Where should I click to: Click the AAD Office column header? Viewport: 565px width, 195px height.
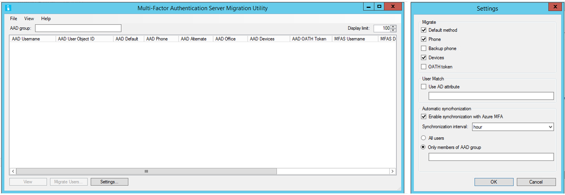click(230, 39)
